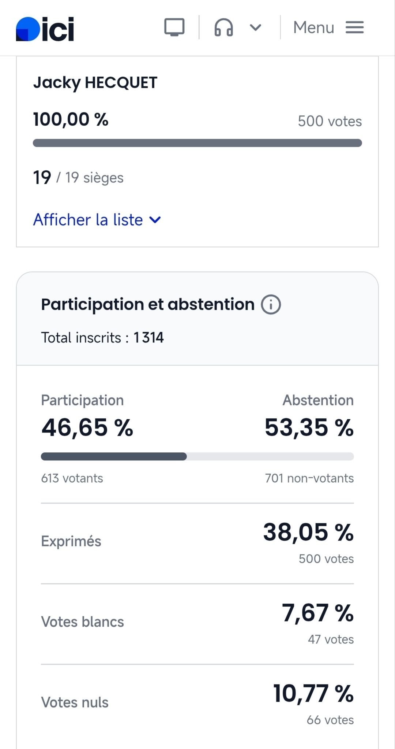Click Jacky HECQUET's vote share bar
The height and width of the screenshot is (749, 395).
[197, 143]
